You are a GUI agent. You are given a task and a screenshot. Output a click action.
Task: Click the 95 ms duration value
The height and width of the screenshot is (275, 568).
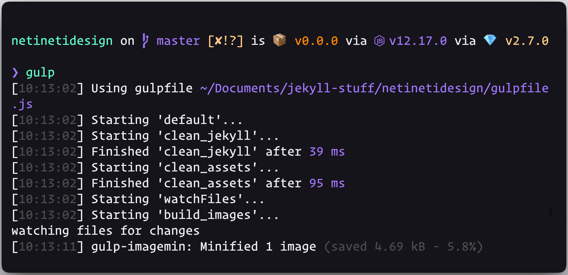tap(327, 183)
